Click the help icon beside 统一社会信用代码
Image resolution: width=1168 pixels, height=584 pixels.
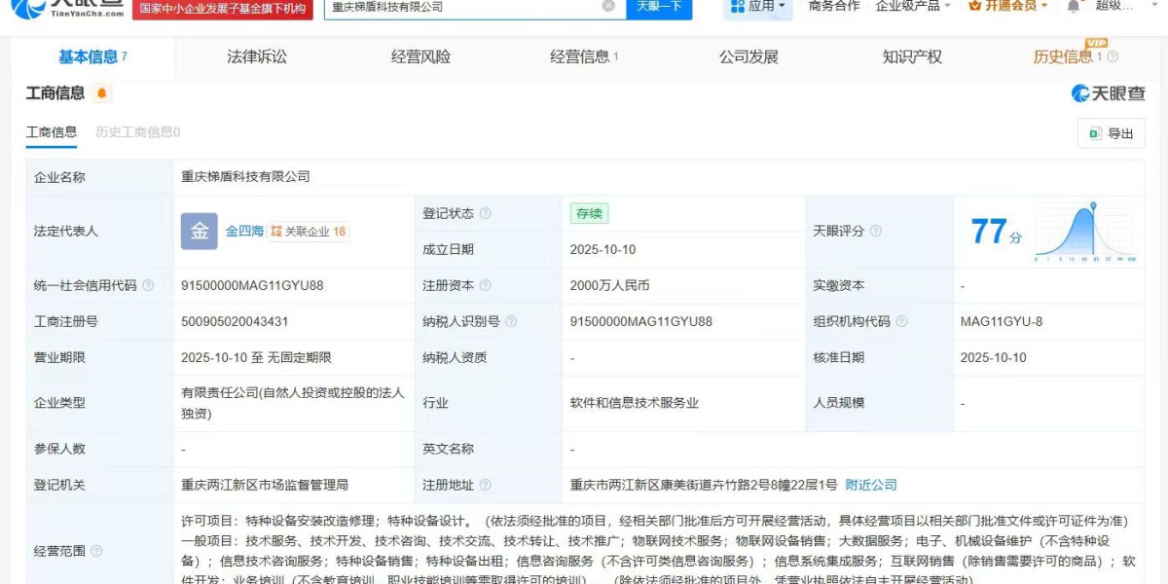148,286
